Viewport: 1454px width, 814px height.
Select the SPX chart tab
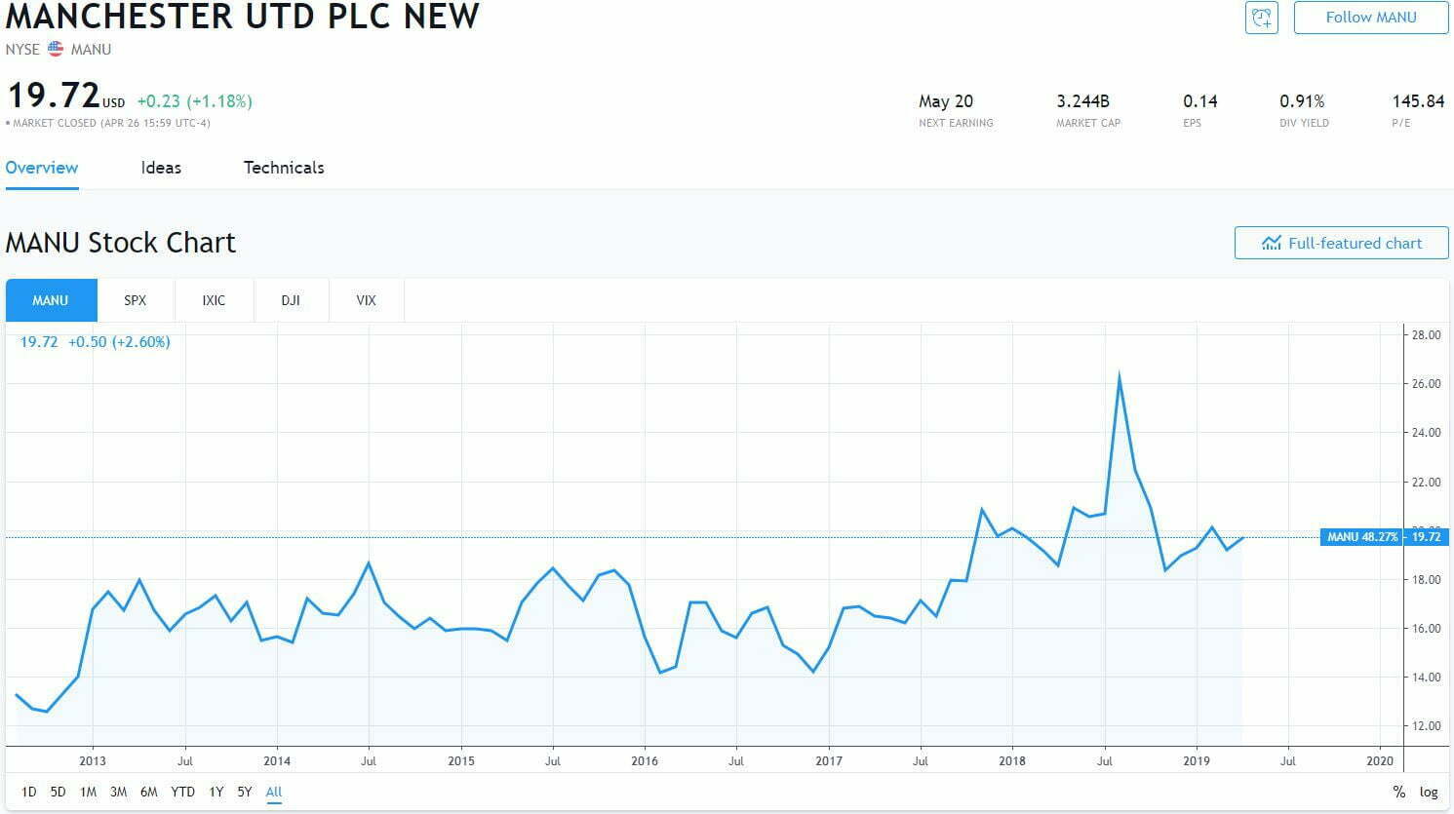point(136,300)
